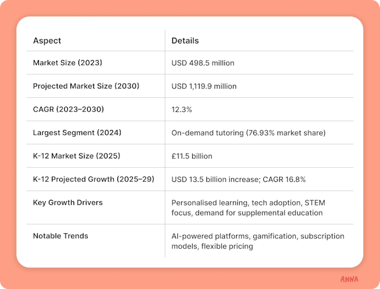The image size is (380, 289).
Task: Select Projected Market Size (2030) label
Action: 86,86
